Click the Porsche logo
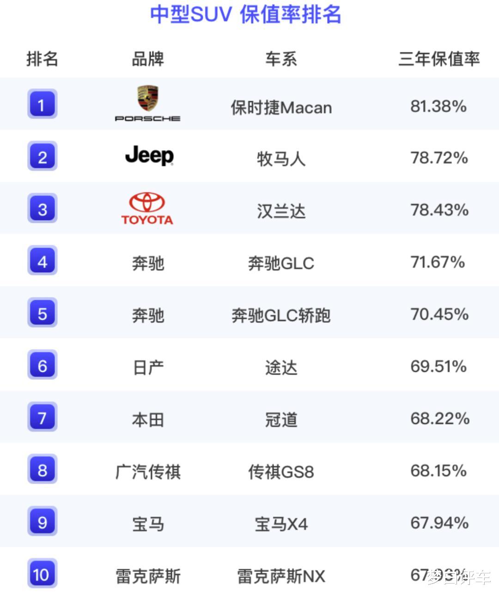Screen dimensions: 499x596 coord(147,103)
